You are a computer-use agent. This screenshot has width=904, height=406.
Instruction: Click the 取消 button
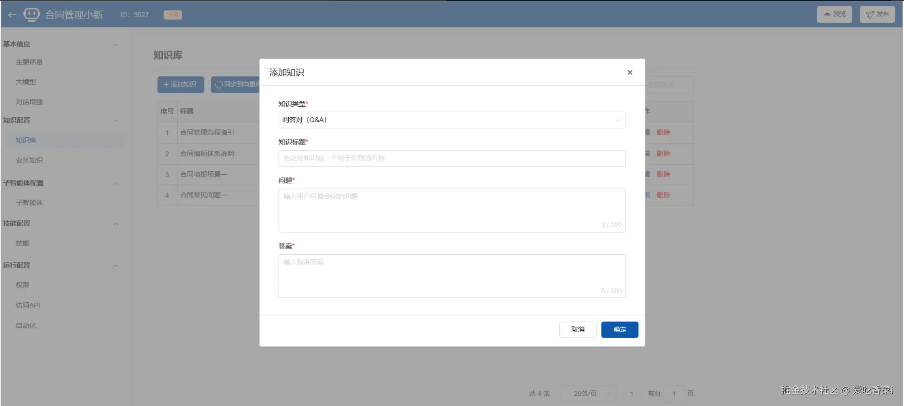tap(577, 330)
